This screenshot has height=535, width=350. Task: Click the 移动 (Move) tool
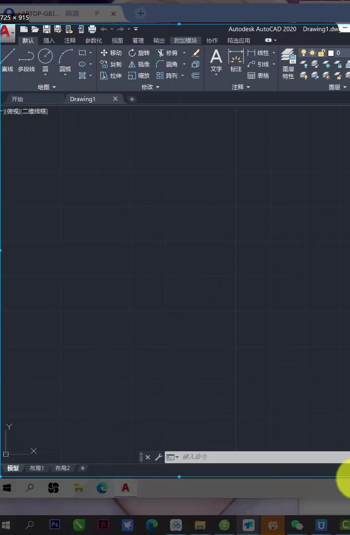pyautogui.click(x=111, y=53)
